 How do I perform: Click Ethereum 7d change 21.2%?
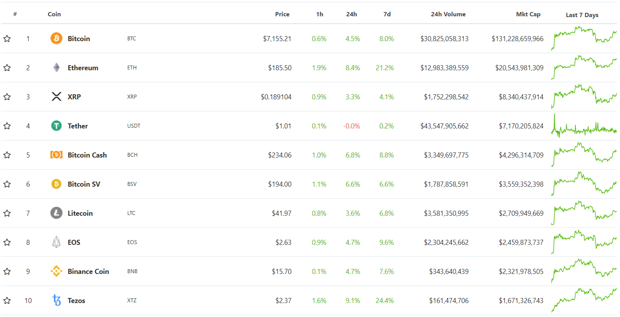coord(385,68)
